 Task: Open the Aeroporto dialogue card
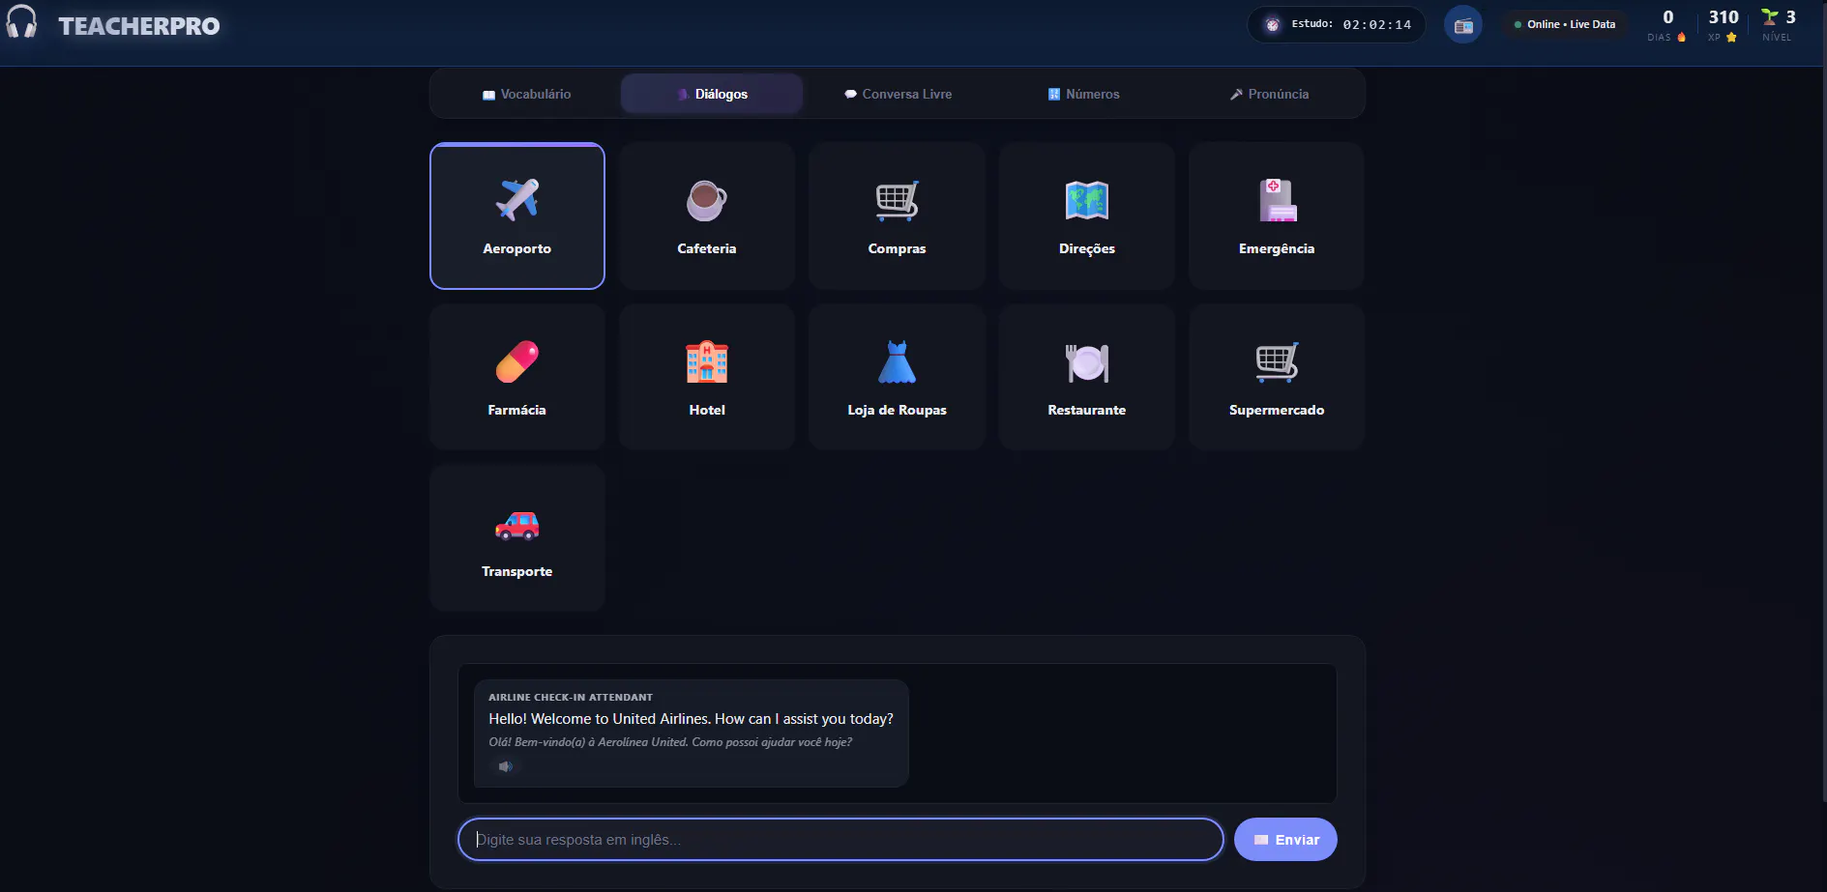point(517,216)
